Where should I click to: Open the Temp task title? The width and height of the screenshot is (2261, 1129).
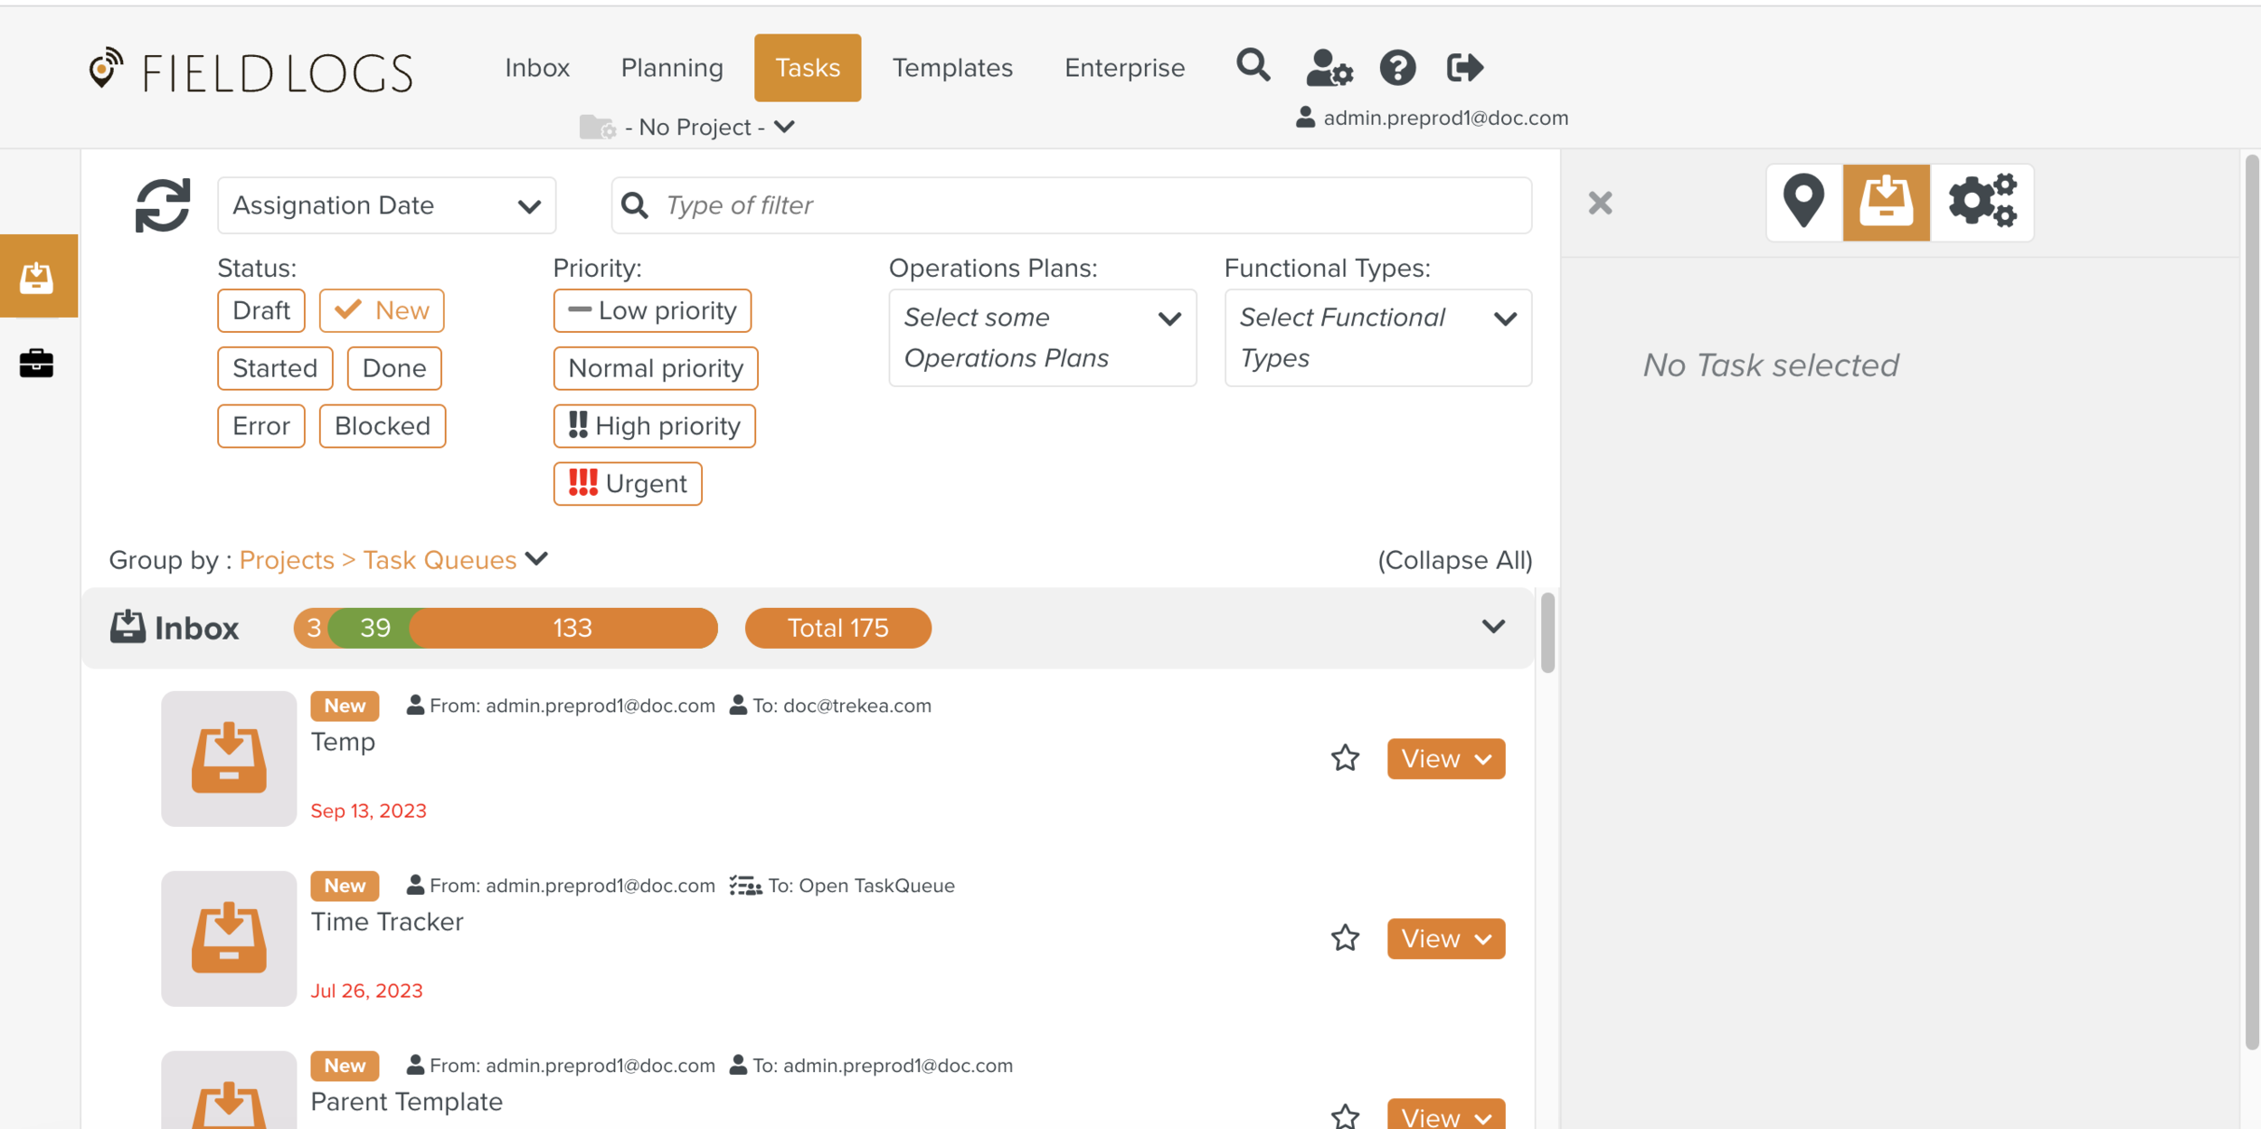coord(343,742)
